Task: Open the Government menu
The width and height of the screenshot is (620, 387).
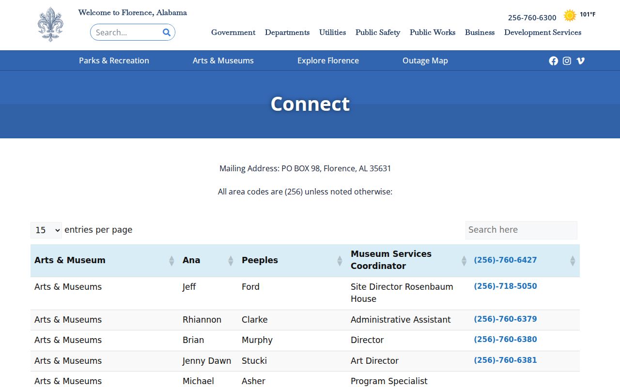Action: click(233, 32)
